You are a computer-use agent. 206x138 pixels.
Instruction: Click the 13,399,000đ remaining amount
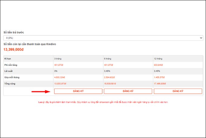pyautogui.click(x=14, y=49)
